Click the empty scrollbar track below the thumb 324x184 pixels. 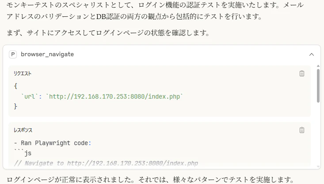(x=318, y=133)
